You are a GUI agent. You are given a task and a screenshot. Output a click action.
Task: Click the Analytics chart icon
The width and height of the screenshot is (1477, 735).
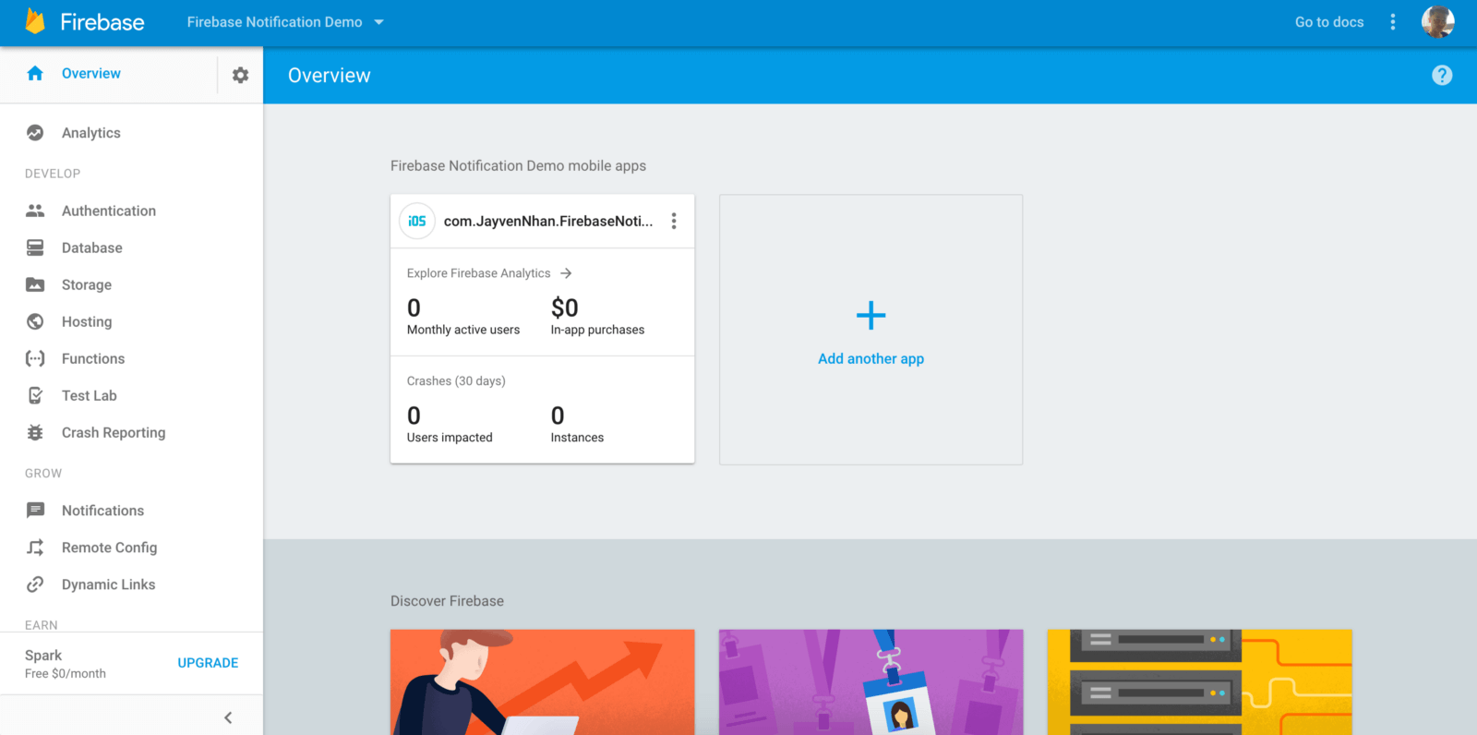tap(35, 133)
